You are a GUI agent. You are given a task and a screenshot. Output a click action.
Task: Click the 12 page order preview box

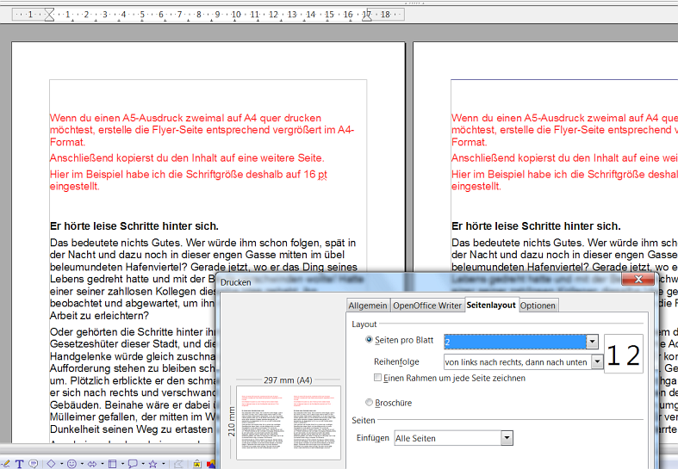624,355
